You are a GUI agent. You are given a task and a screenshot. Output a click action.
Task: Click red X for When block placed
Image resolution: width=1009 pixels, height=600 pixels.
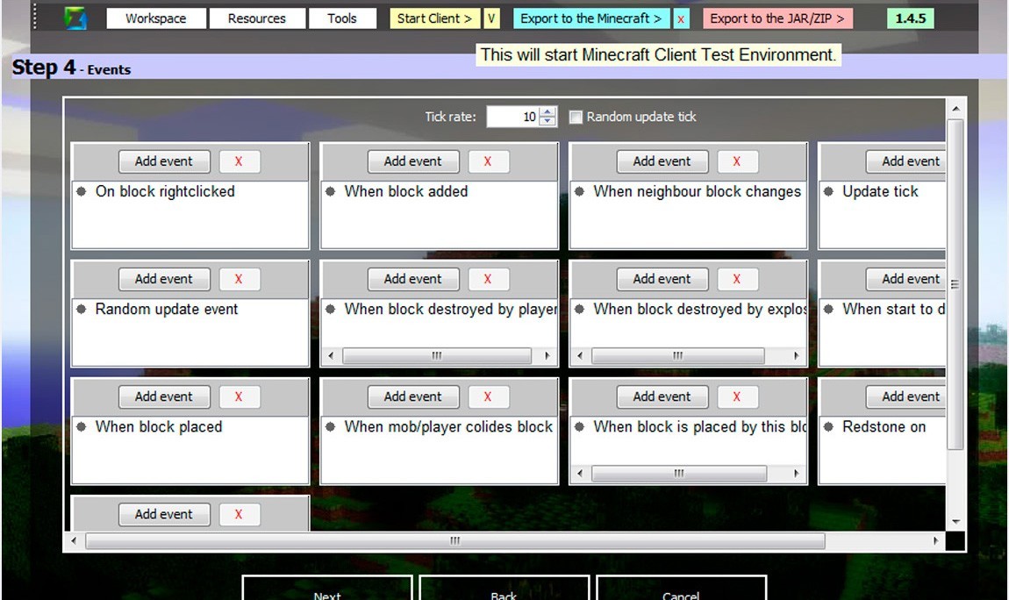coord(239,396)
